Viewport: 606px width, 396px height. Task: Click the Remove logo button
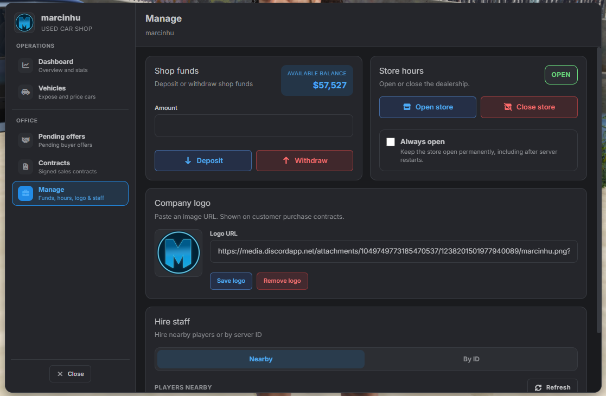pyautogui.click(x=282, y=281)
